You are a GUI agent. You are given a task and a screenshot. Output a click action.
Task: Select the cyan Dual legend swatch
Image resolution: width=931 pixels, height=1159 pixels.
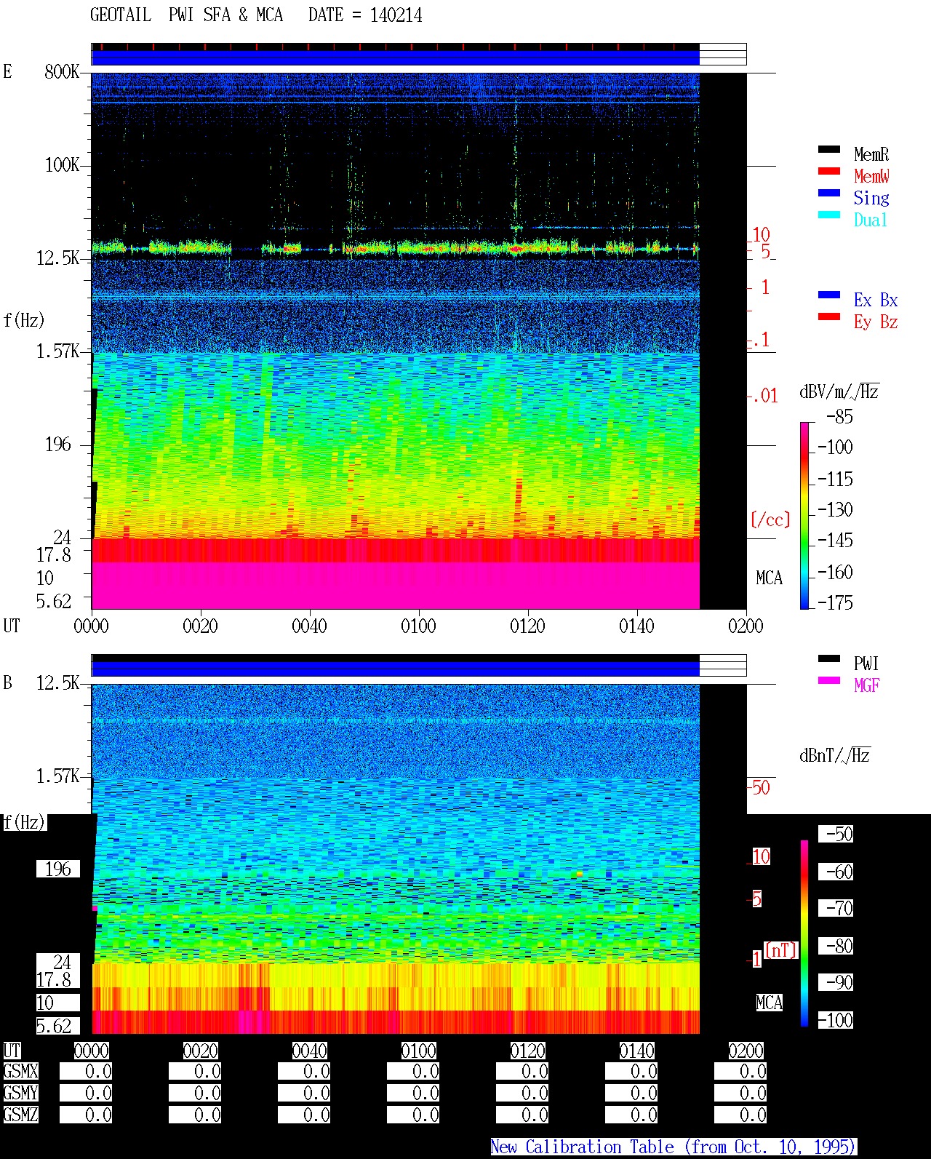coord(829,215)
